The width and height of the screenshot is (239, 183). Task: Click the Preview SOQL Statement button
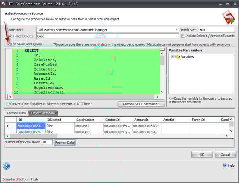141,104
